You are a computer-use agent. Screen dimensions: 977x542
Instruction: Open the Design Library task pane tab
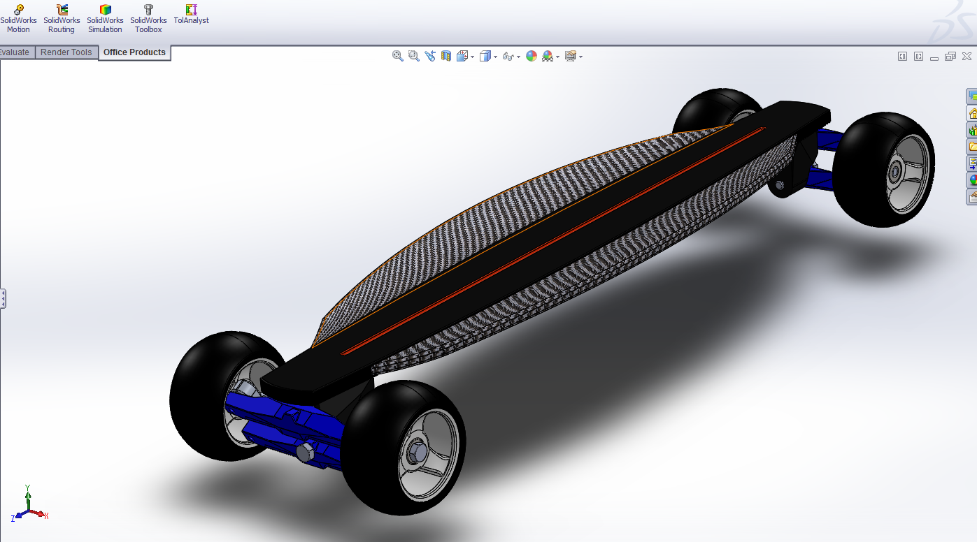pyautogui.click(x=972, y=130)
